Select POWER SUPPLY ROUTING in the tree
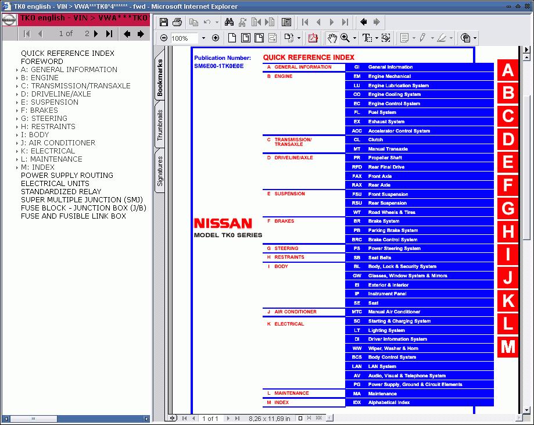The height and width of the screenshot is (425, 534). (67, 176)
